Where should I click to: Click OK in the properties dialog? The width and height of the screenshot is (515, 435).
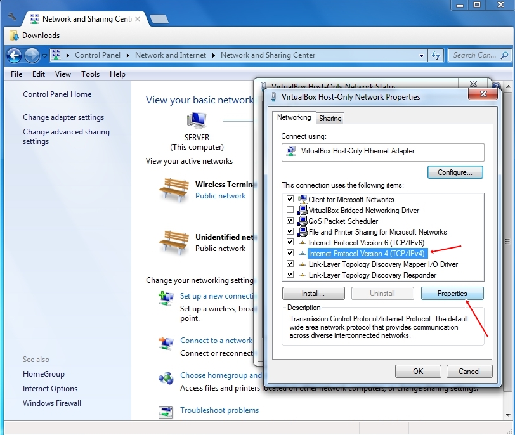[x=418, y=372]
